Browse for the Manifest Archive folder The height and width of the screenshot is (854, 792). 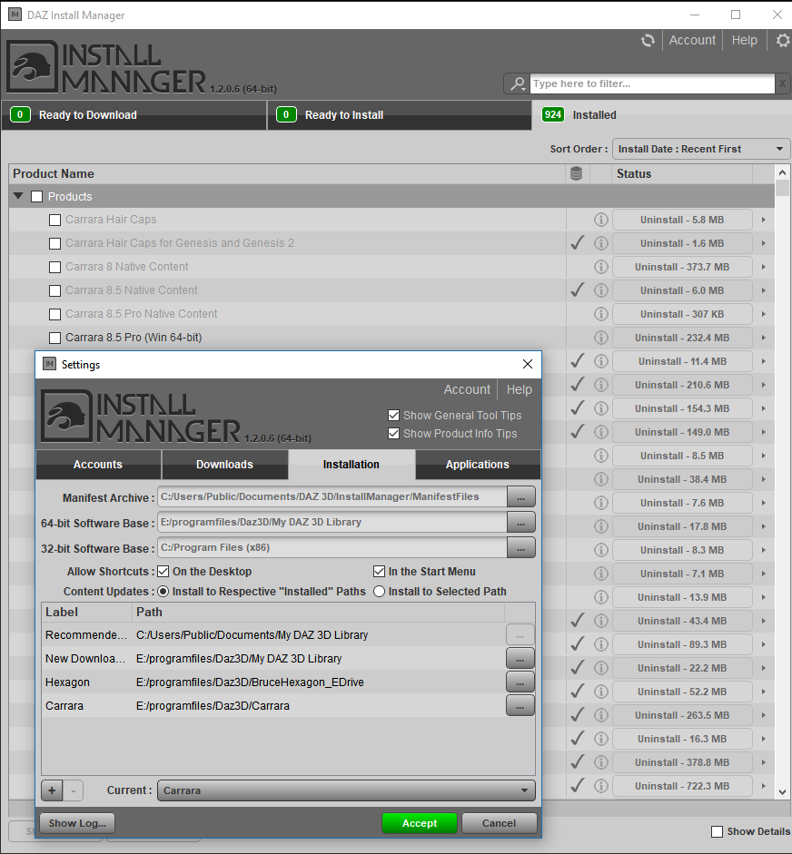pyautogui.click(x=520, y=497)
